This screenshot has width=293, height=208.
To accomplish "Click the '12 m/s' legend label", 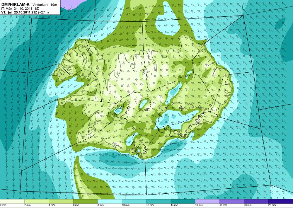I will 150,205.
